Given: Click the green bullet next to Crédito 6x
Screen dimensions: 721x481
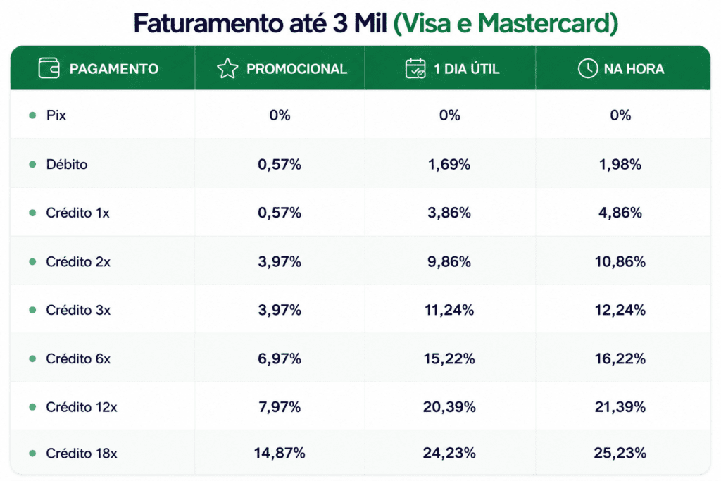Looking at the screenshot, I should (x=32, y=358).
